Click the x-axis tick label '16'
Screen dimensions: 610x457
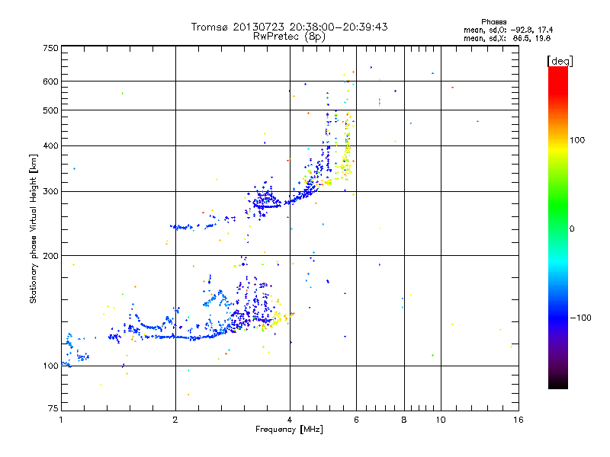(x=518, y=420)
